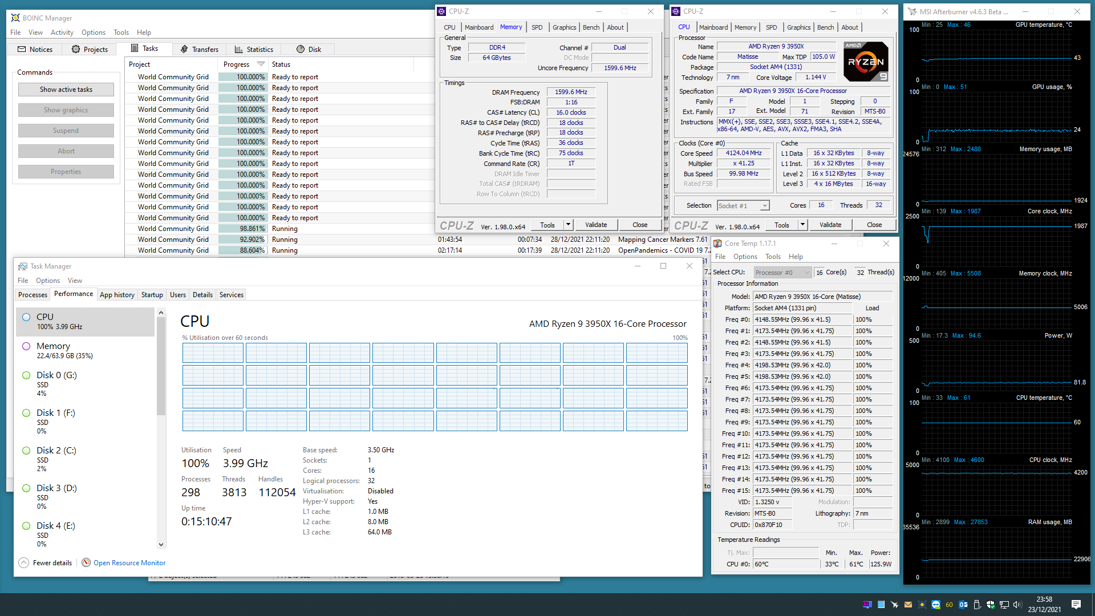Click the Progress column sort arrow in BOINC

tap(261, 64)
